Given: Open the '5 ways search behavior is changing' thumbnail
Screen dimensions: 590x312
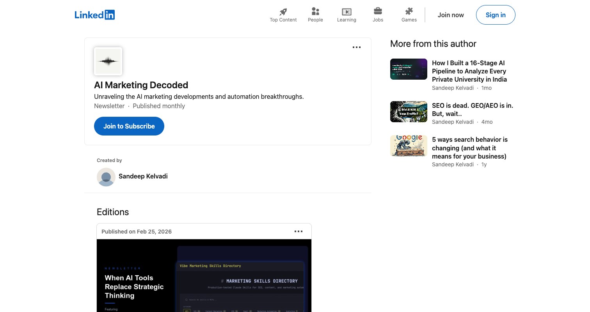Looking at the screenshot, I should pos(409,145).
